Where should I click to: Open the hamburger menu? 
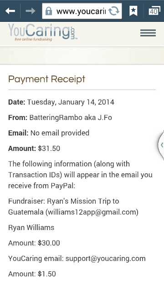pyautogui.click(x=148, y=33)
